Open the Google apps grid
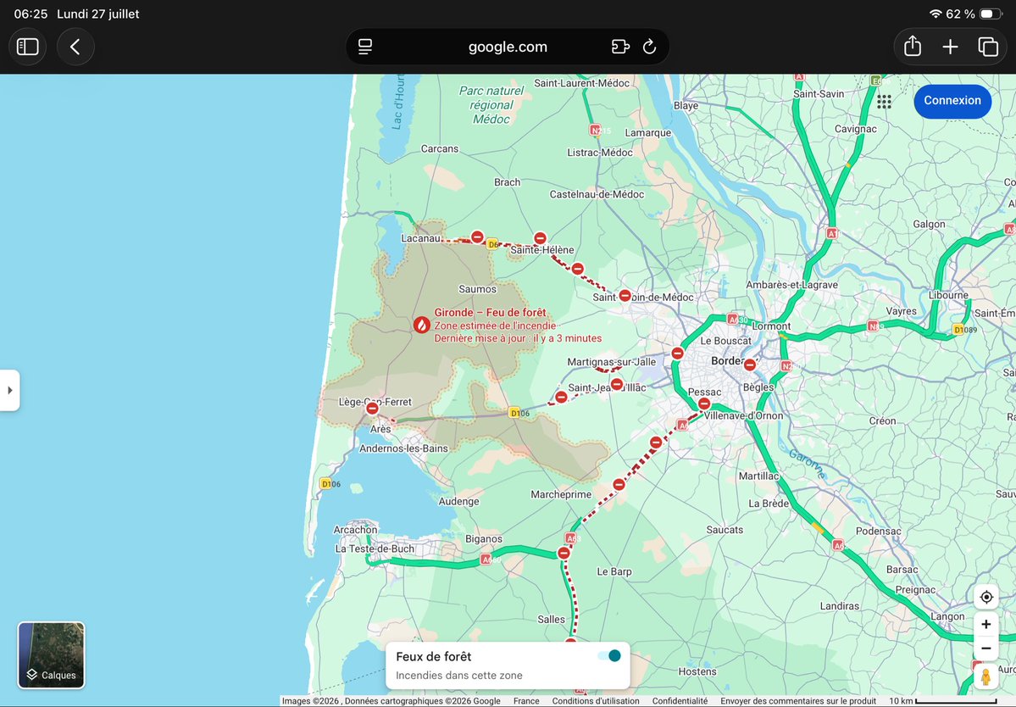This screenshot has height=707, width=1016. 884,101
